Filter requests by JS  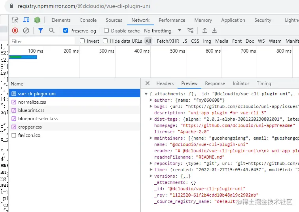click(x=185, y=41)
